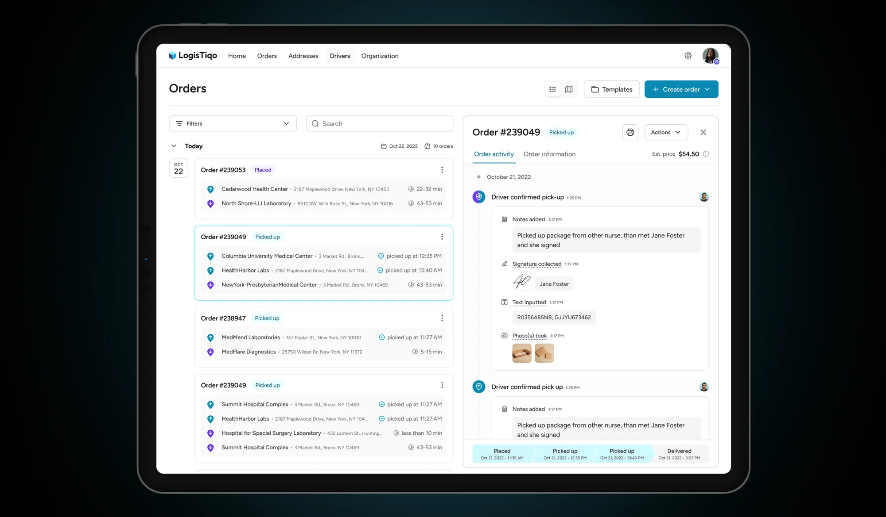Switch to map view icon
This screenshot has width=886, height=517.
pos(569,89)
